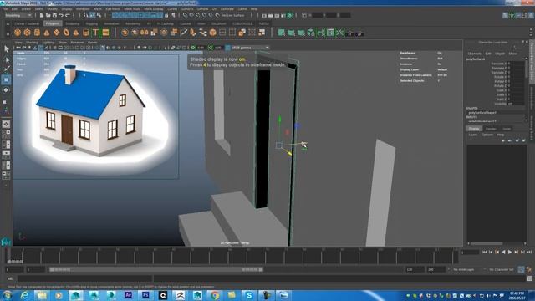Click the animation range slider bar
Image resolution: width=535 pixels, height=301 pixels.
click(x=156, y=269)
